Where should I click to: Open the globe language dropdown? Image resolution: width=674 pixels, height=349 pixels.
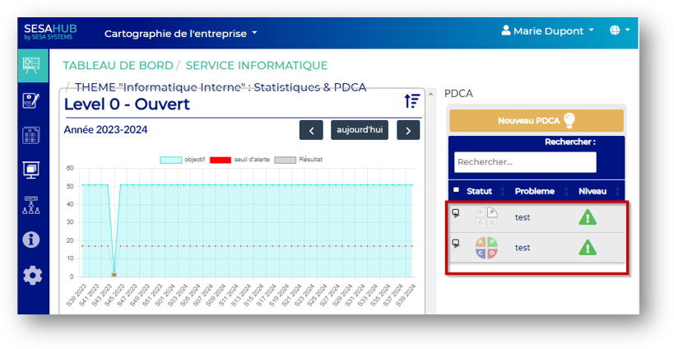620,30
